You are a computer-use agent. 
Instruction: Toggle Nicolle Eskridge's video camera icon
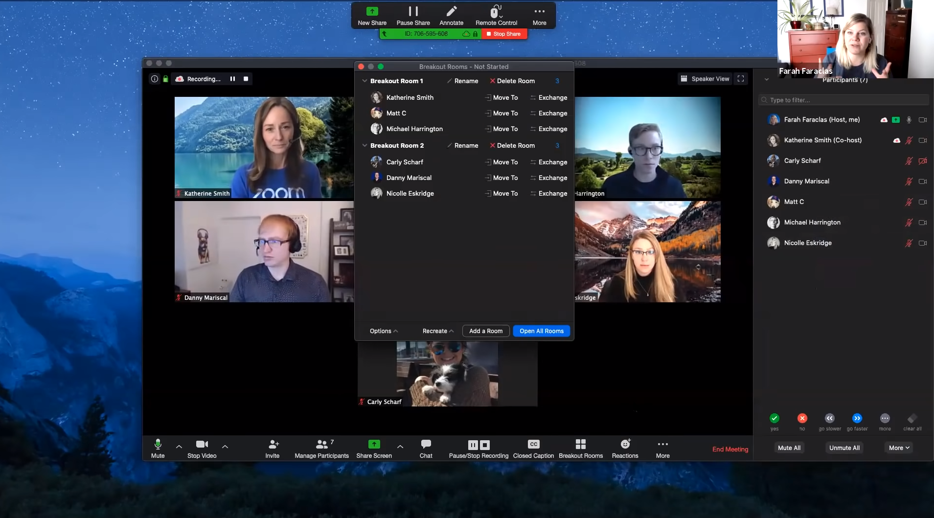click(923, 243)
